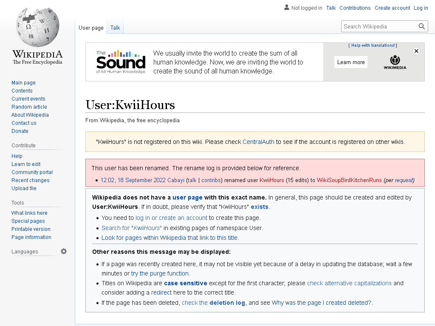Open a Random article
Viewport: 435px width, 326px height.
coord(29,107)
